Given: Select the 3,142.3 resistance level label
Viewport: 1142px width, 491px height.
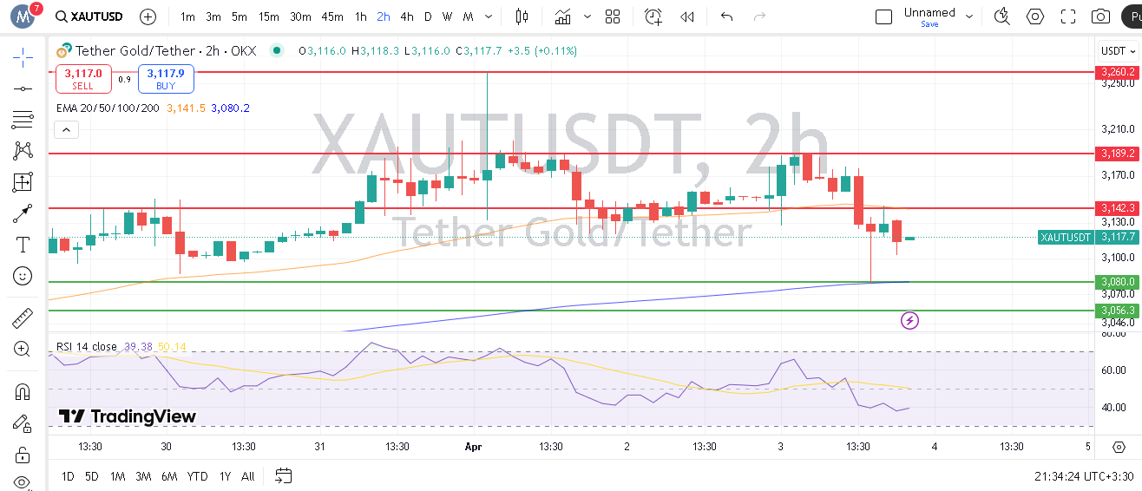Looking at the screenshot, I should click(x=1117, y=207).
